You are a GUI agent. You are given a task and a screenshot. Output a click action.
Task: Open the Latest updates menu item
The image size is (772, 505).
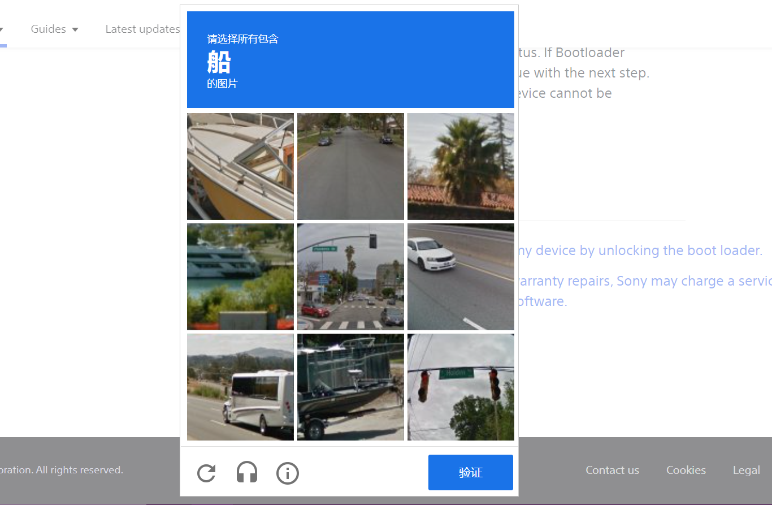click(x=142, y=29)
